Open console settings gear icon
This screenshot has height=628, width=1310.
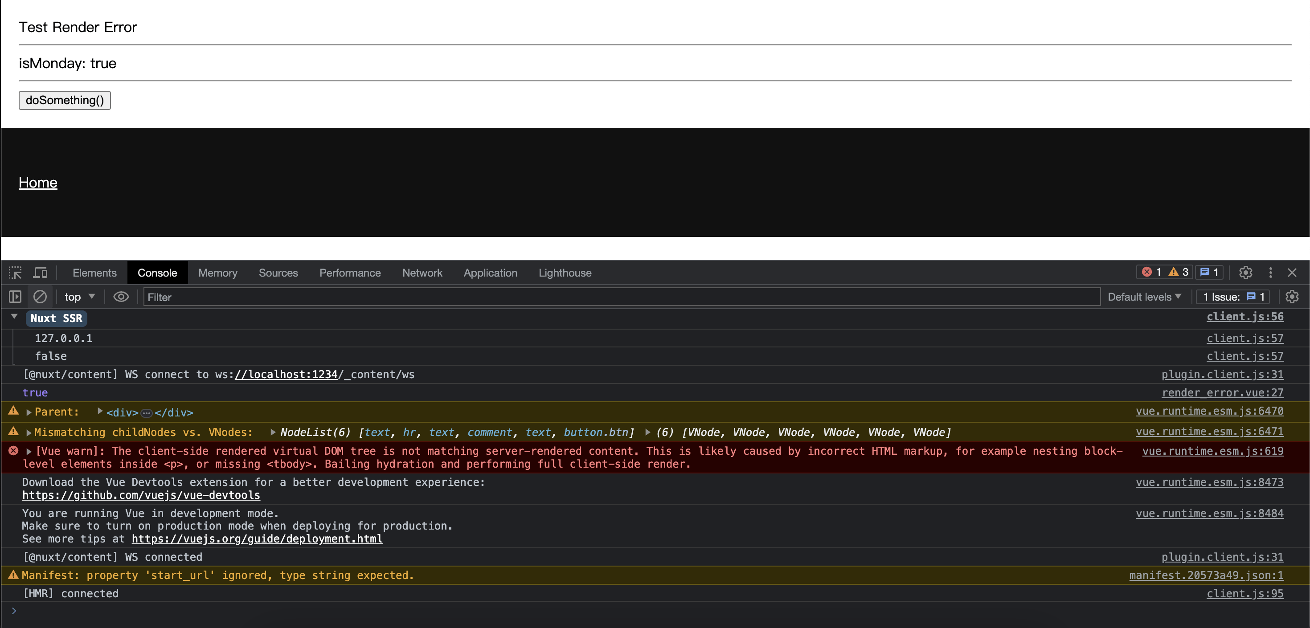(1292, 297)
